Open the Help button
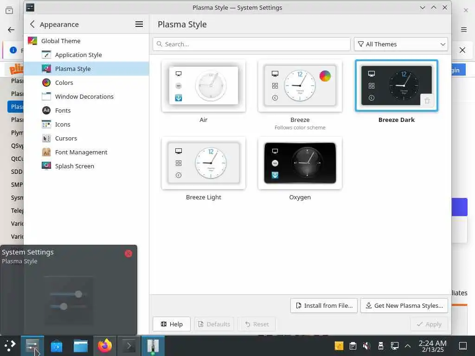Image resolution: width=475 pixels, height=356 pixels. (x=172, y=324)
